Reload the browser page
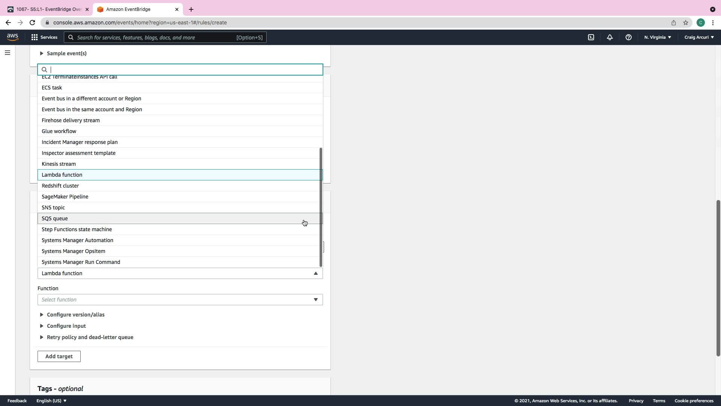Image resolution: width=721 pixels, height=406 pixels. coord(32,23)
